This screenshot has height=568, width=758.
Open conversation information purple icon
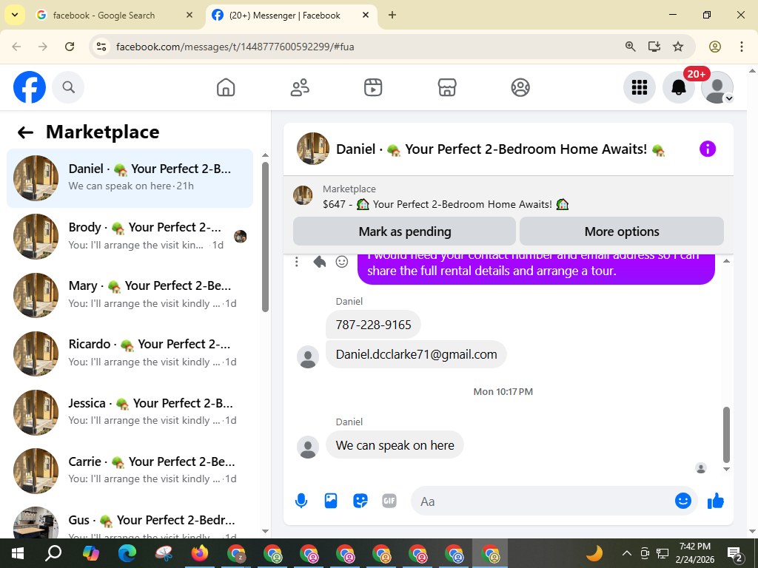tap(707, 149)
